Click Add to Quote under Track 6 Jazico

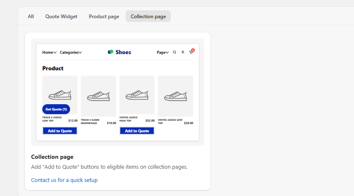click(x=60, y=131)
